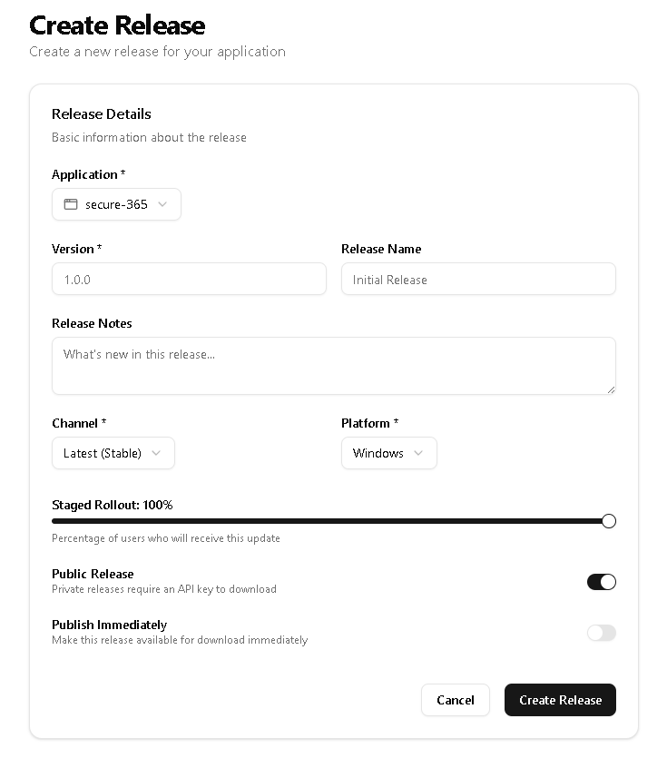Screen dimensions: 667x768
Task: Click the Staged Rollout slider handle
Action: tap(609, 521)
